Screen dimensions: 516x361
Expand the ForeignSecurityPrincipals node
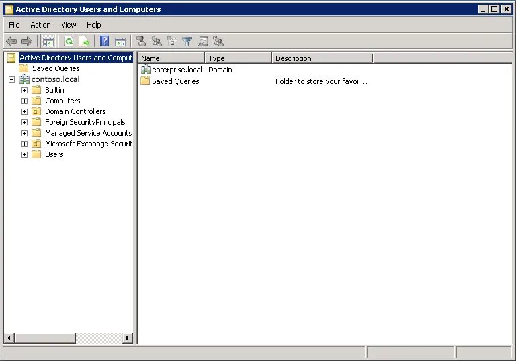24,122
